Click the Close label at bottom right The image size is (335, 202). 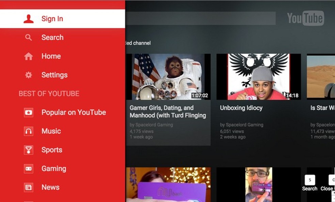coord(327,189)
